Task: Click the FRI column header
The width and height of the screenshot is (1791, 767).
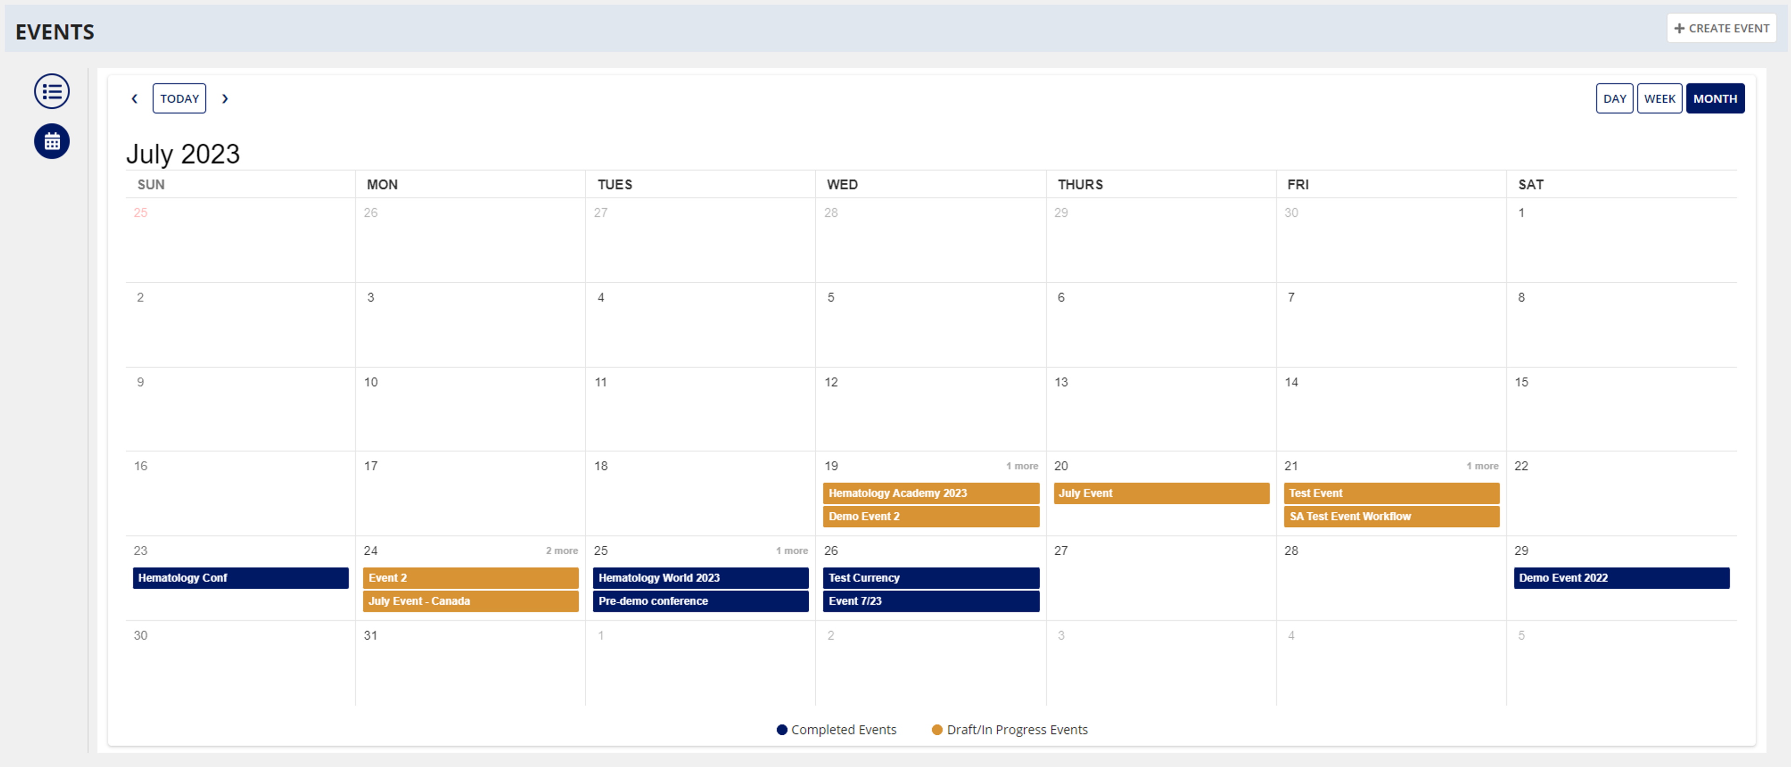Action: coord(1298,184)
